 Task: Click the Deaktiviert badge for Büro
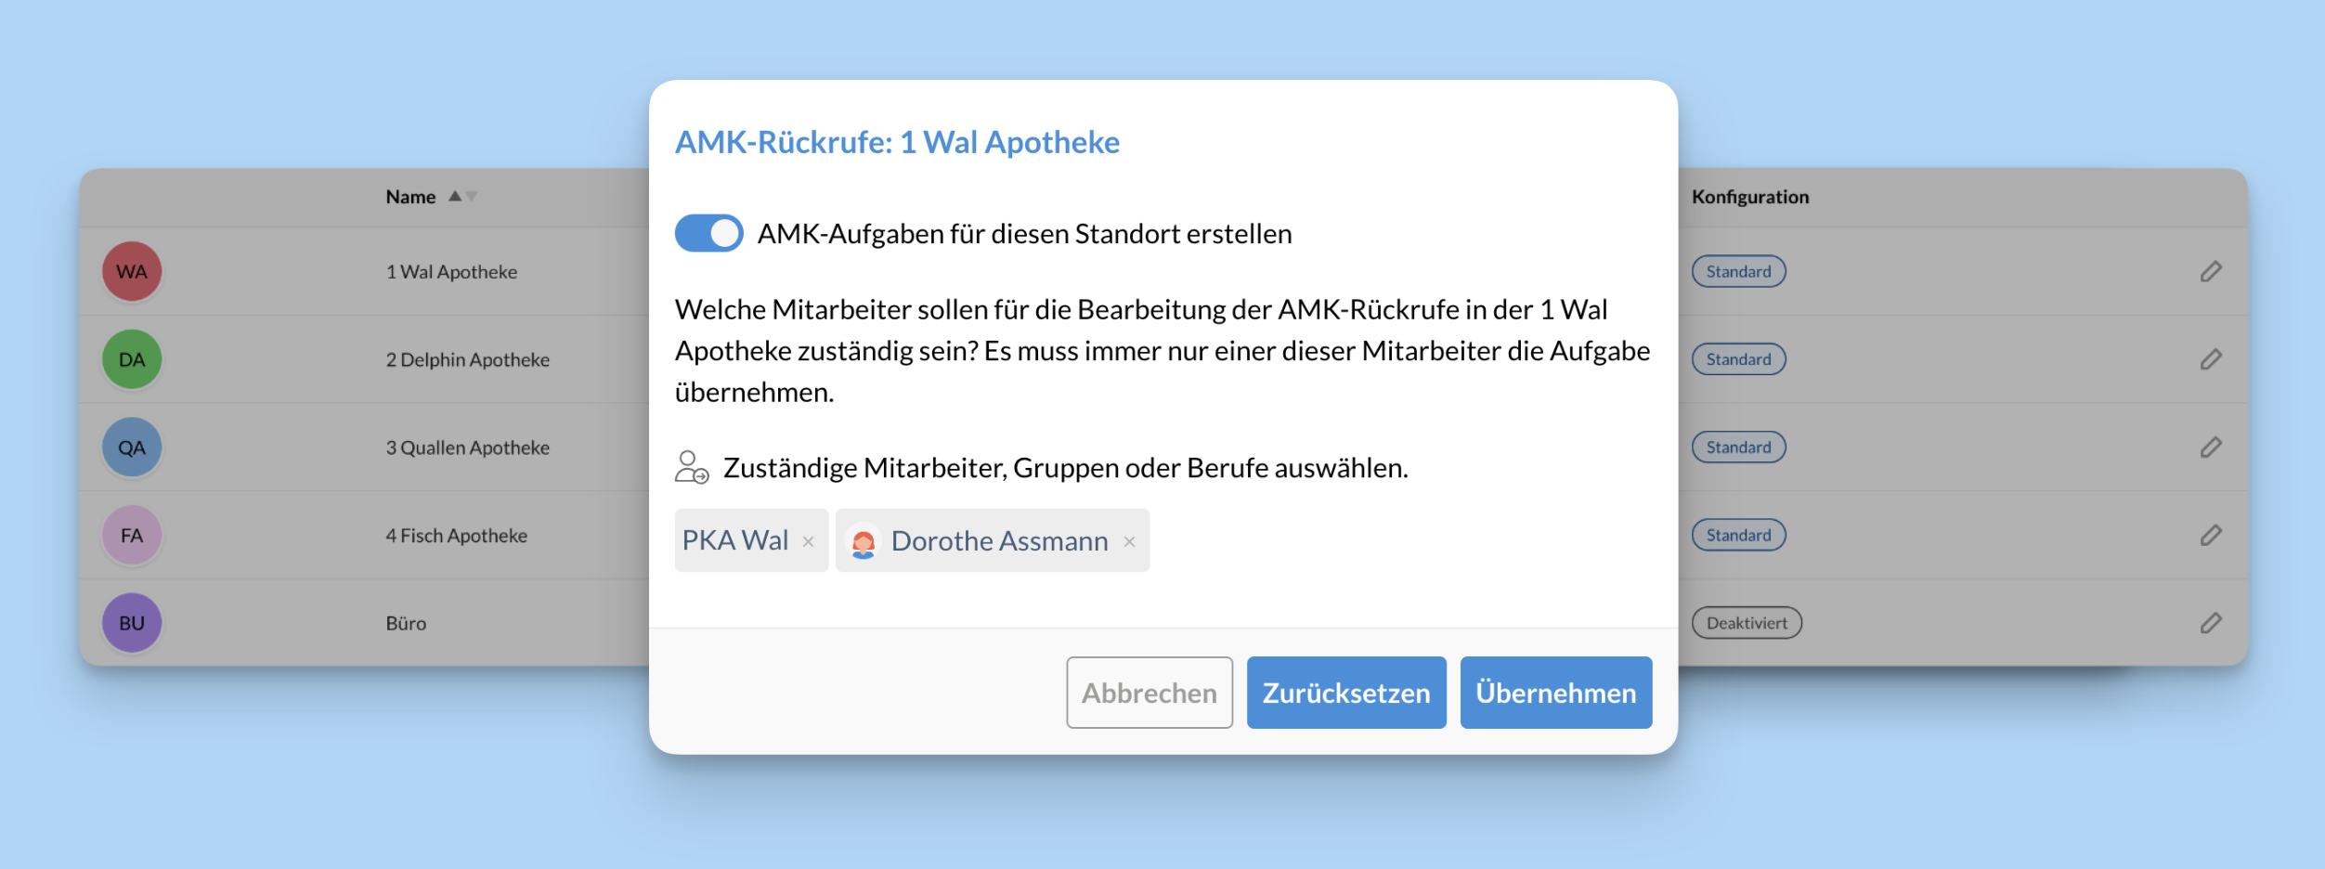tap(1746, 623)
